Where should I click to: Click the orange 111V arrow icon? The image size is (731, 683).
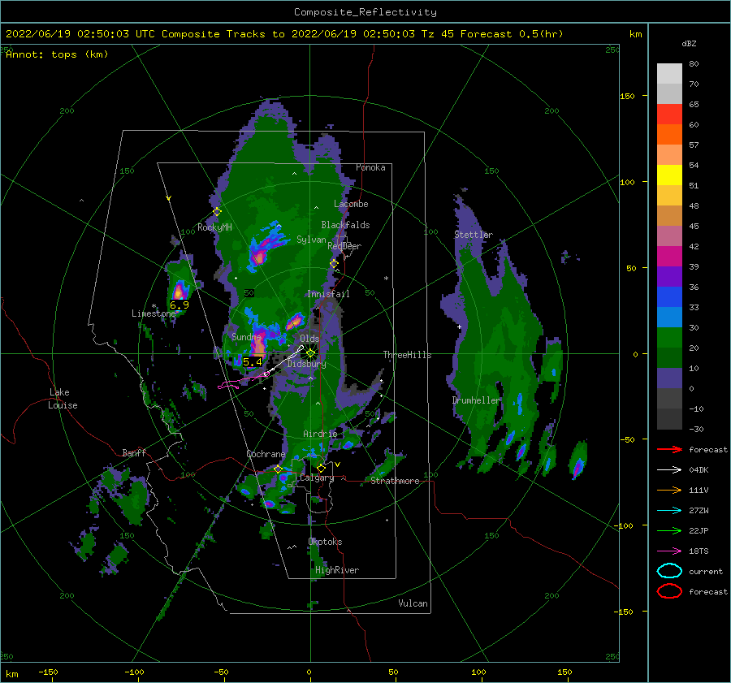pyautogui.click(x=669, y=490)
